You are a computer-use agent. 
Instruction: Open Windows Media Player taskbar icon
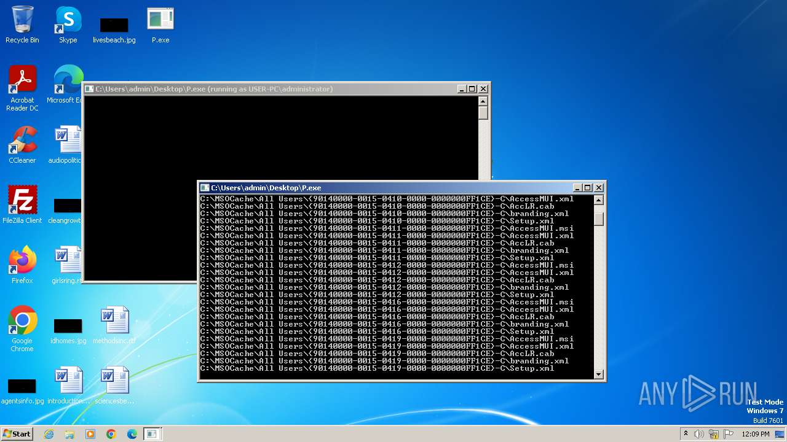[90, 434]
